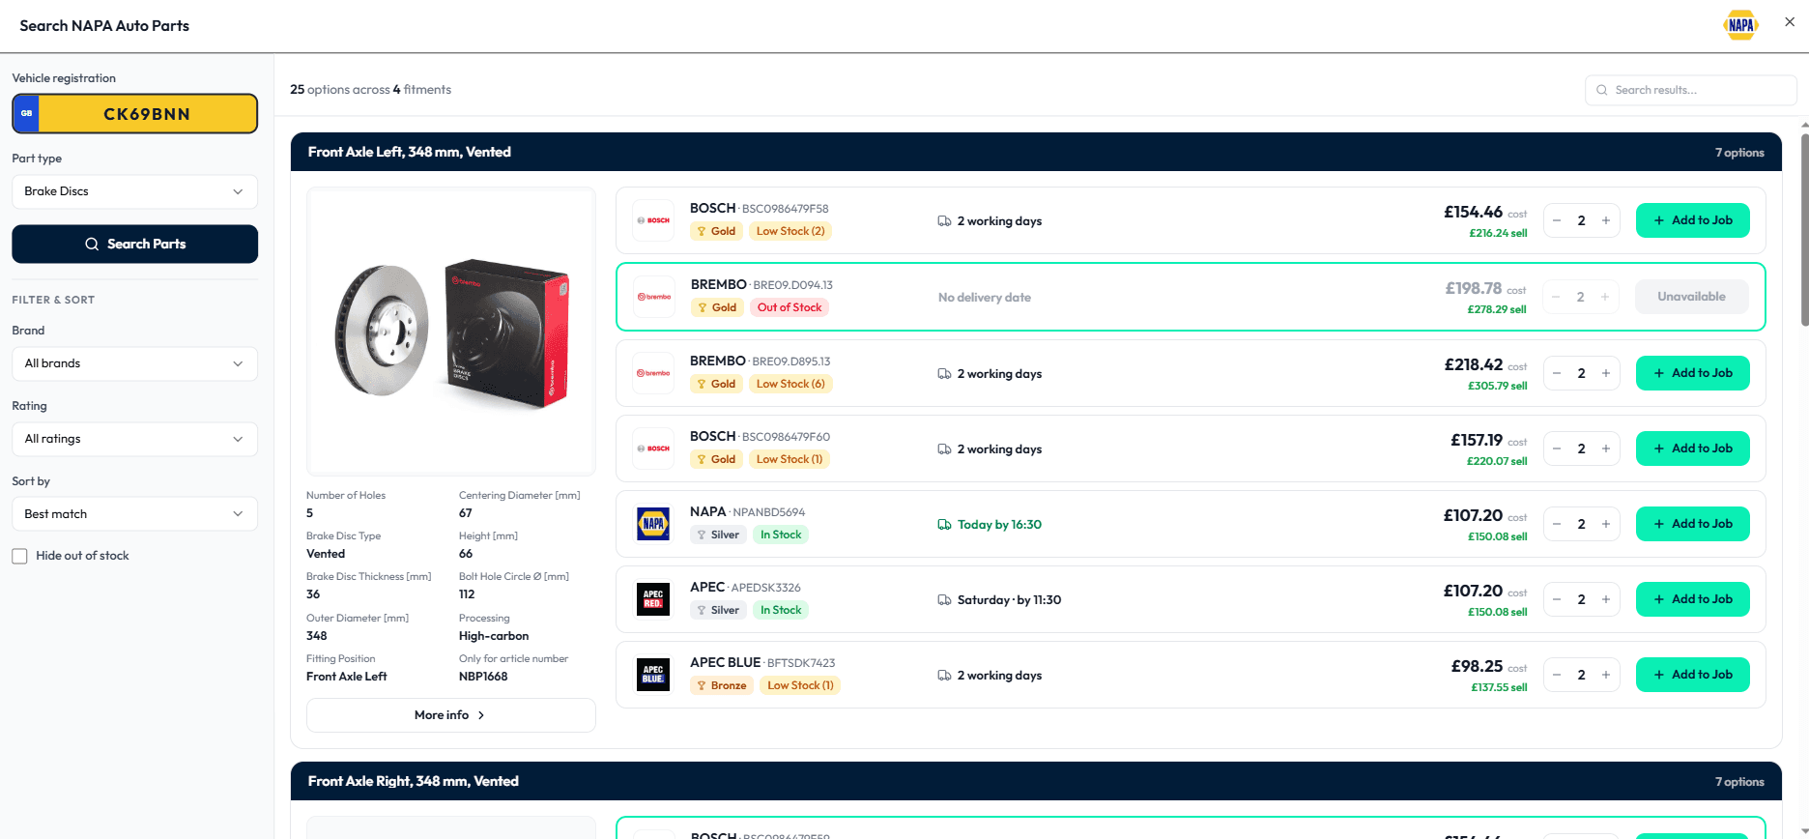The width and height of the screenshot is (1809, 839).
Task: Click the search magnifier icon in results field
Action: 1602,90
